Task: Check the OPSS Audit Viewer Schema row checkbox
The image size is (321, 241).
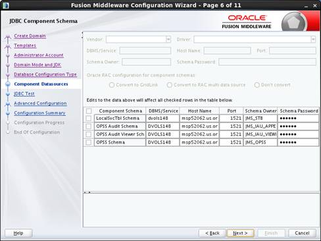Action: [x=89, y=134]
